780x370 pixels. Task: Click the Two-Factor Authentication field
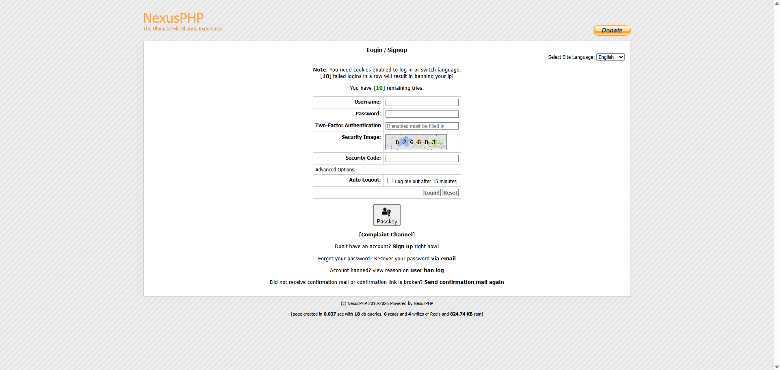coord(422,126)
